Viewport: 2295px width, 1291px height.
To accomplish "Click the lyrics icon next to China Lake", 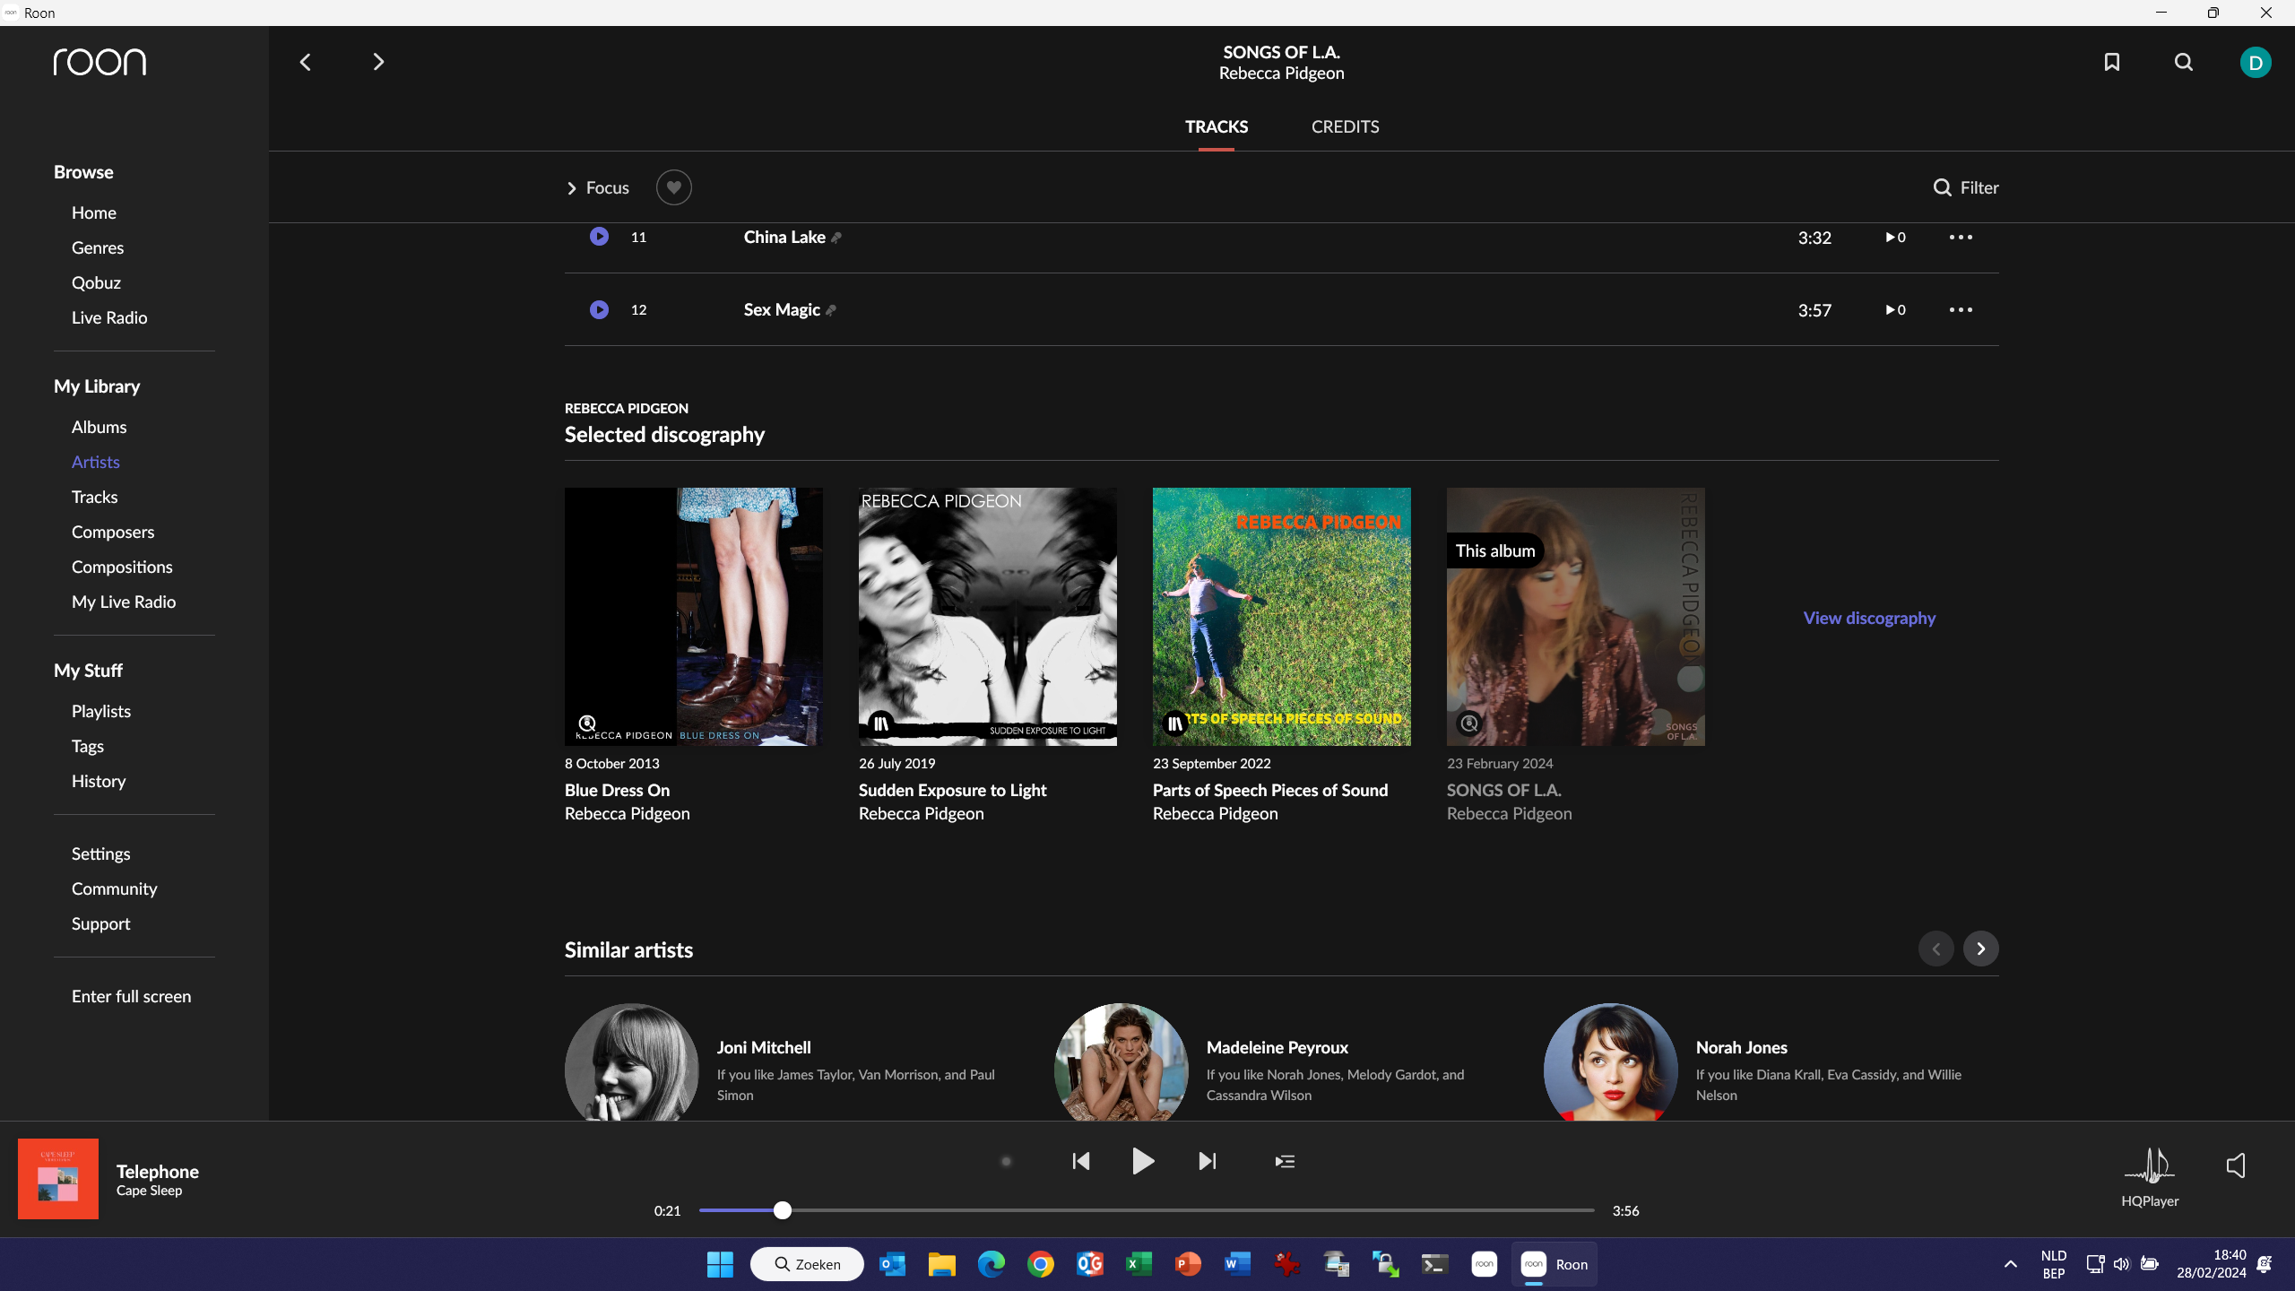I will 836,238.
